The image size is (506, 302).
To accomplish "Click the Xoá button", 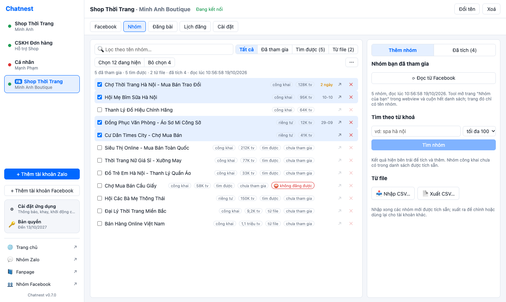I will [x=492, y=9].
